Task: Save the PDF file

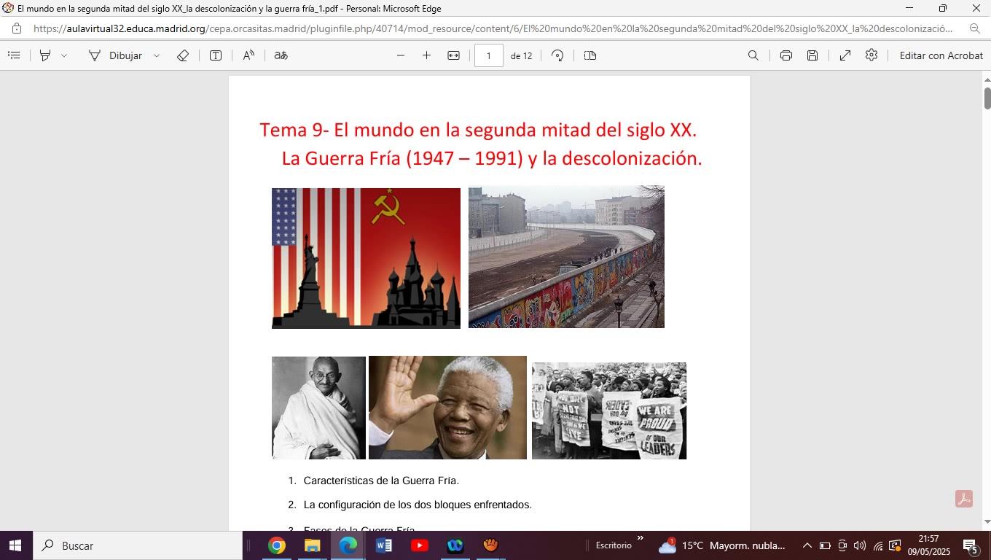Action: (812, 55)
